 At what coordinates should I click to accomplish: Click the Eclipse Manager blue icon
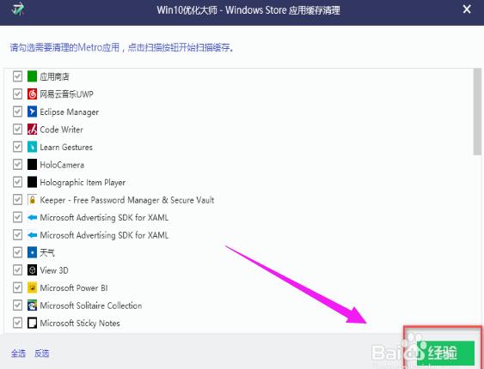(x=32, y=112)
